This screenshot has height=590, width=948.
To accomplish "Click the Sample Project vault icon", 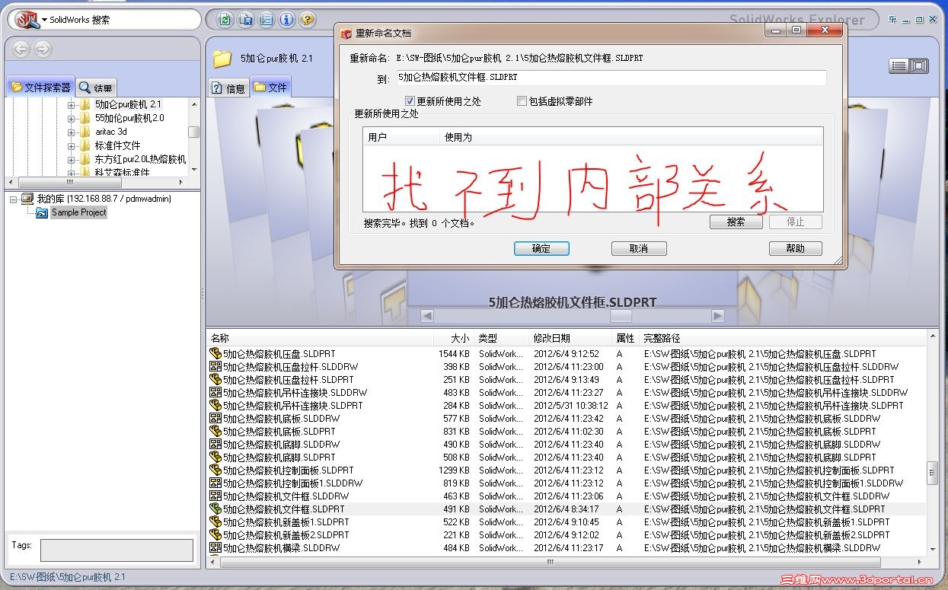I will (42, 212).
